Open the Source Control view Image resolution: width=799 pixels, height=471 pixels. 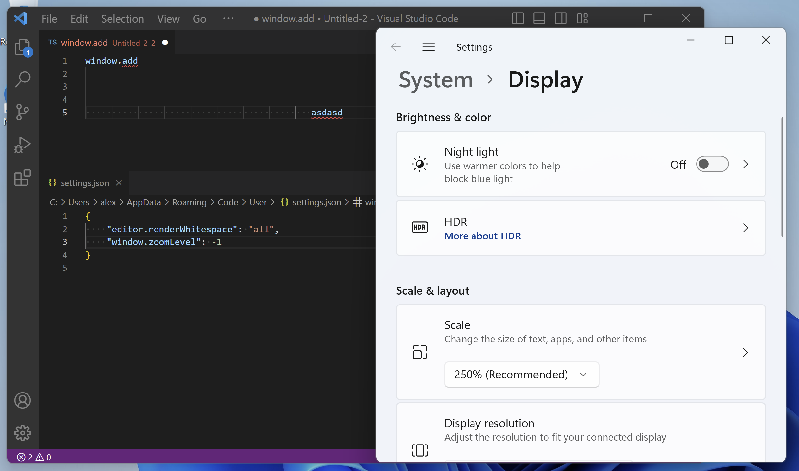point(22,112)
